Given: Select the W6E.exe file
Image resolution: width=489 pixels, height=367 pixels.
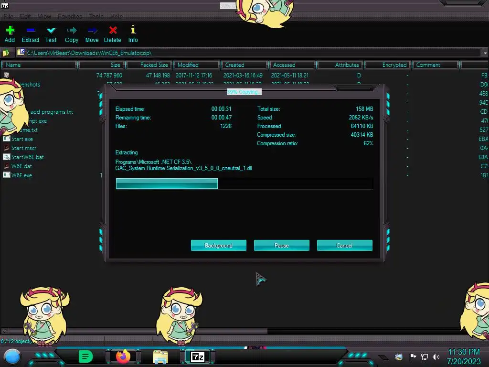Looking at the screenshot, I should (x=21, y=175).
